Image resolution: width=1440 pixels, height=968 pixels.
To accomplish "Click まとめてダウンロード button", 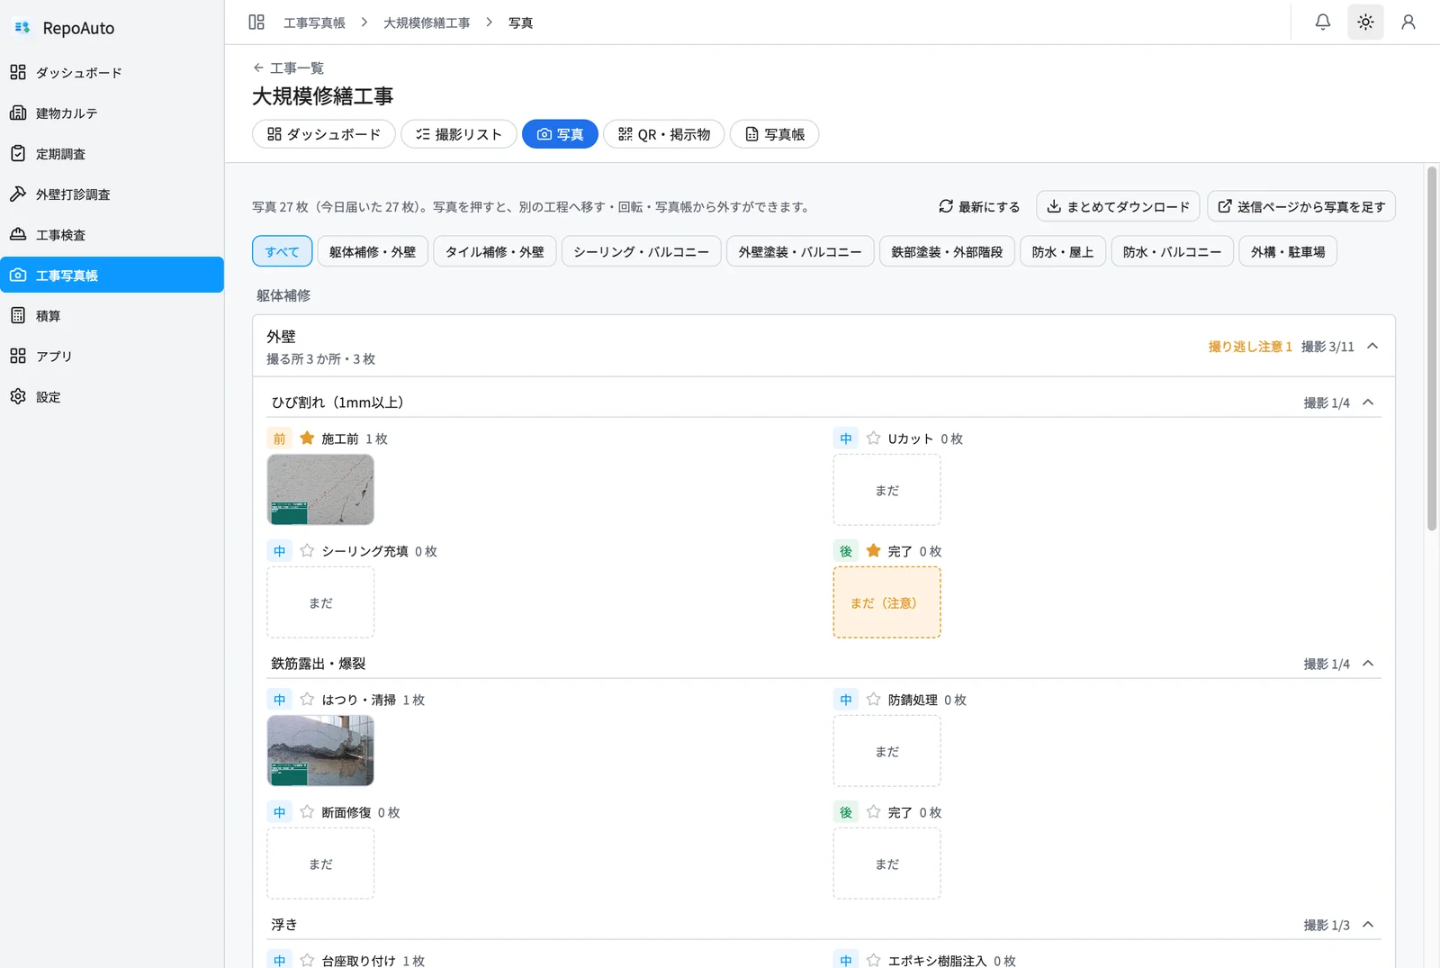I will point(1118,206).
